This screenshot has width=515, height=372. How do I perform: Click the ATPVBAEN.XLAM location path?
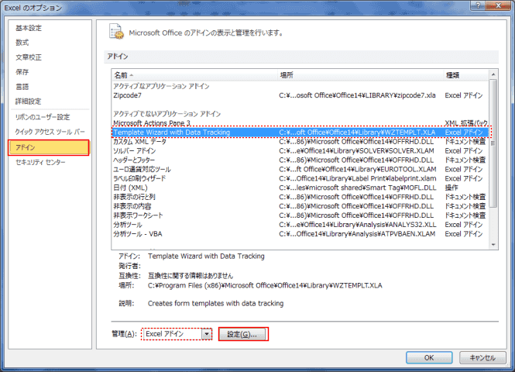(357, 233)
